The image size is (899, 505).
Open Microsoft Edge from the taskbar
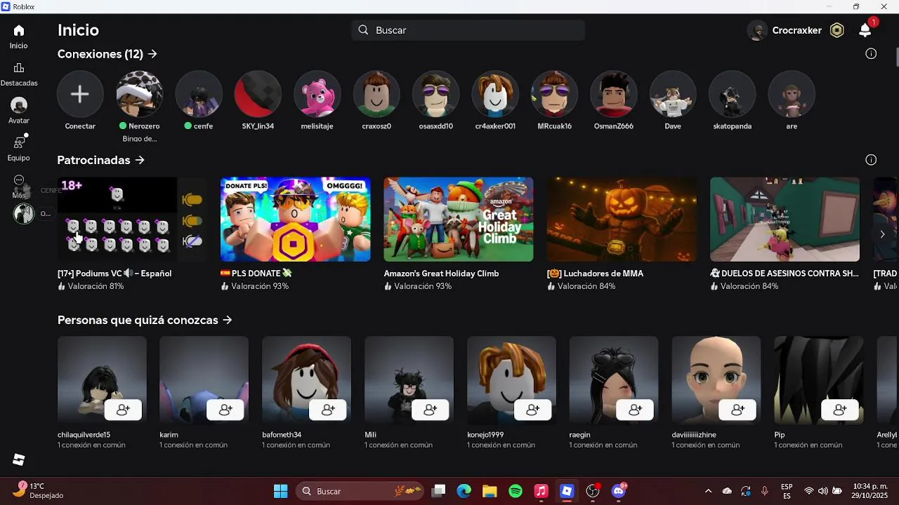(464, 491)
